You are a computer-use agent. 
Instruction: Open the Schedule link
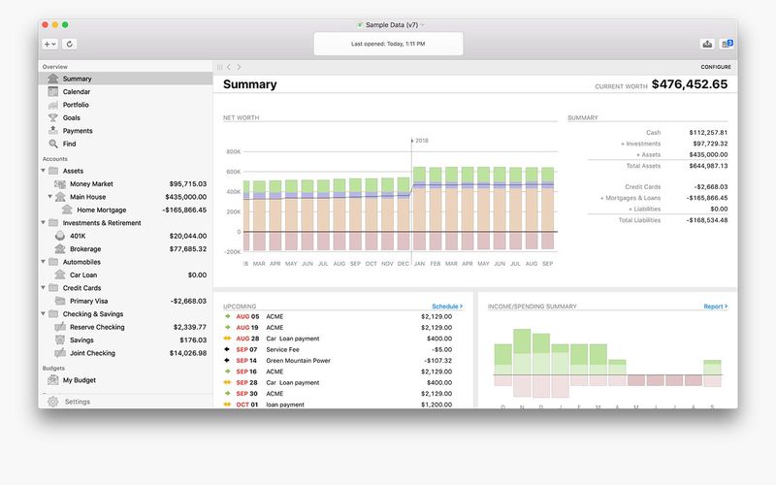pyautogui.click(x=447, y=307)
